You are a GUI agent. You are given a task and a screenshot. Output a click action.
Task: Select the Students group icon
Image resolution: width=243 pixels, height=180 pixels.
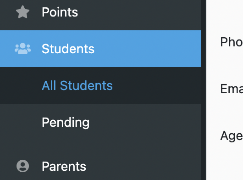pyautogui.click(x=22, y=49)
